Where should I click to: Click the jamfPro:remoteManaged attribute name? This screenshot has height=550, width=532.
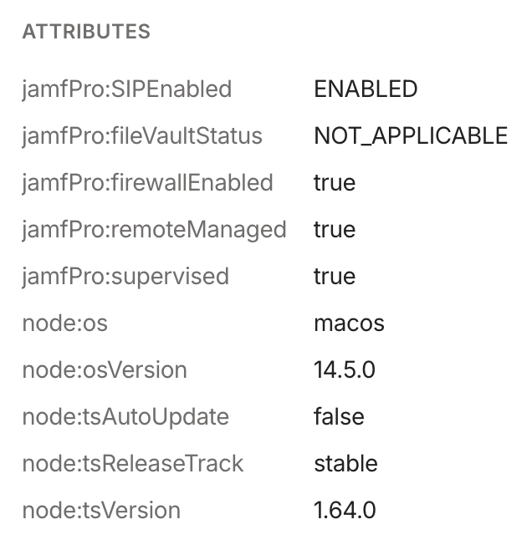[154, 229]
